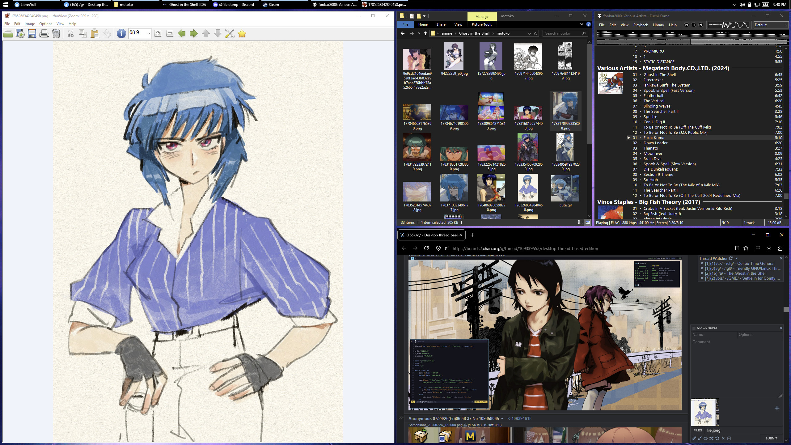Switch File Explorer to large icons view
The height and width of the screenshot is (445, 791).
pyautogui.click(x=587, y=222)
